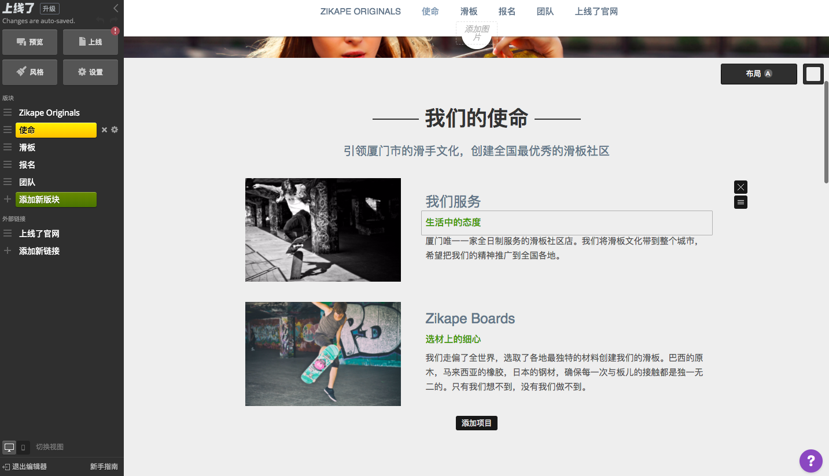Click the drag handle beside 使命 section
829x476 pixels.
(8, 130)
